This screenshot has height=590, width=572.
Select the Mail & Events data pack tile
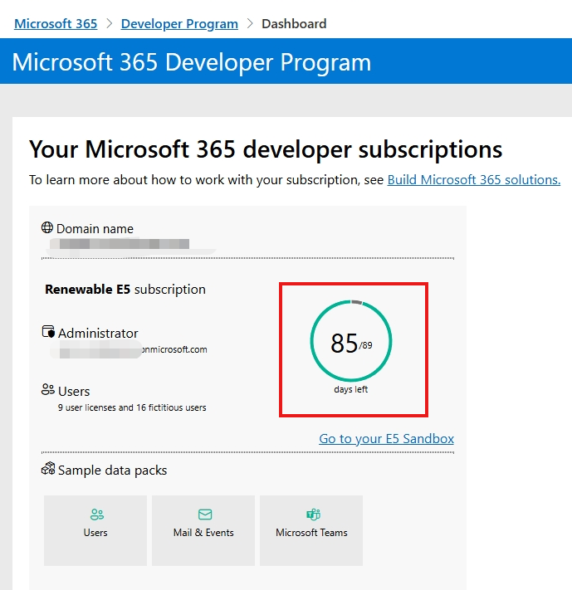pyautogui.click(x=203, y=530)
